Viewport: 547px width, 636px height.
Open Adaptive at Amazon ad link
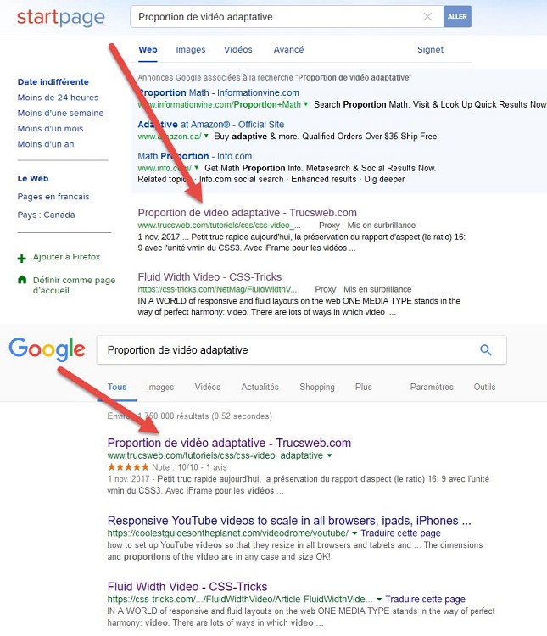[x=210, y=124]
